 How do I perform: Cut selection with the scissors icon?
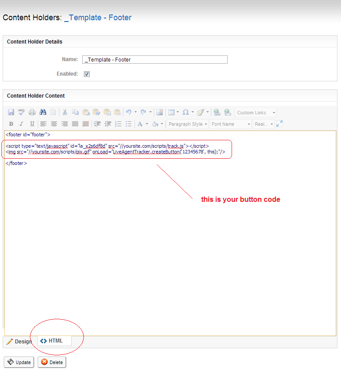[x=65, y=113]
